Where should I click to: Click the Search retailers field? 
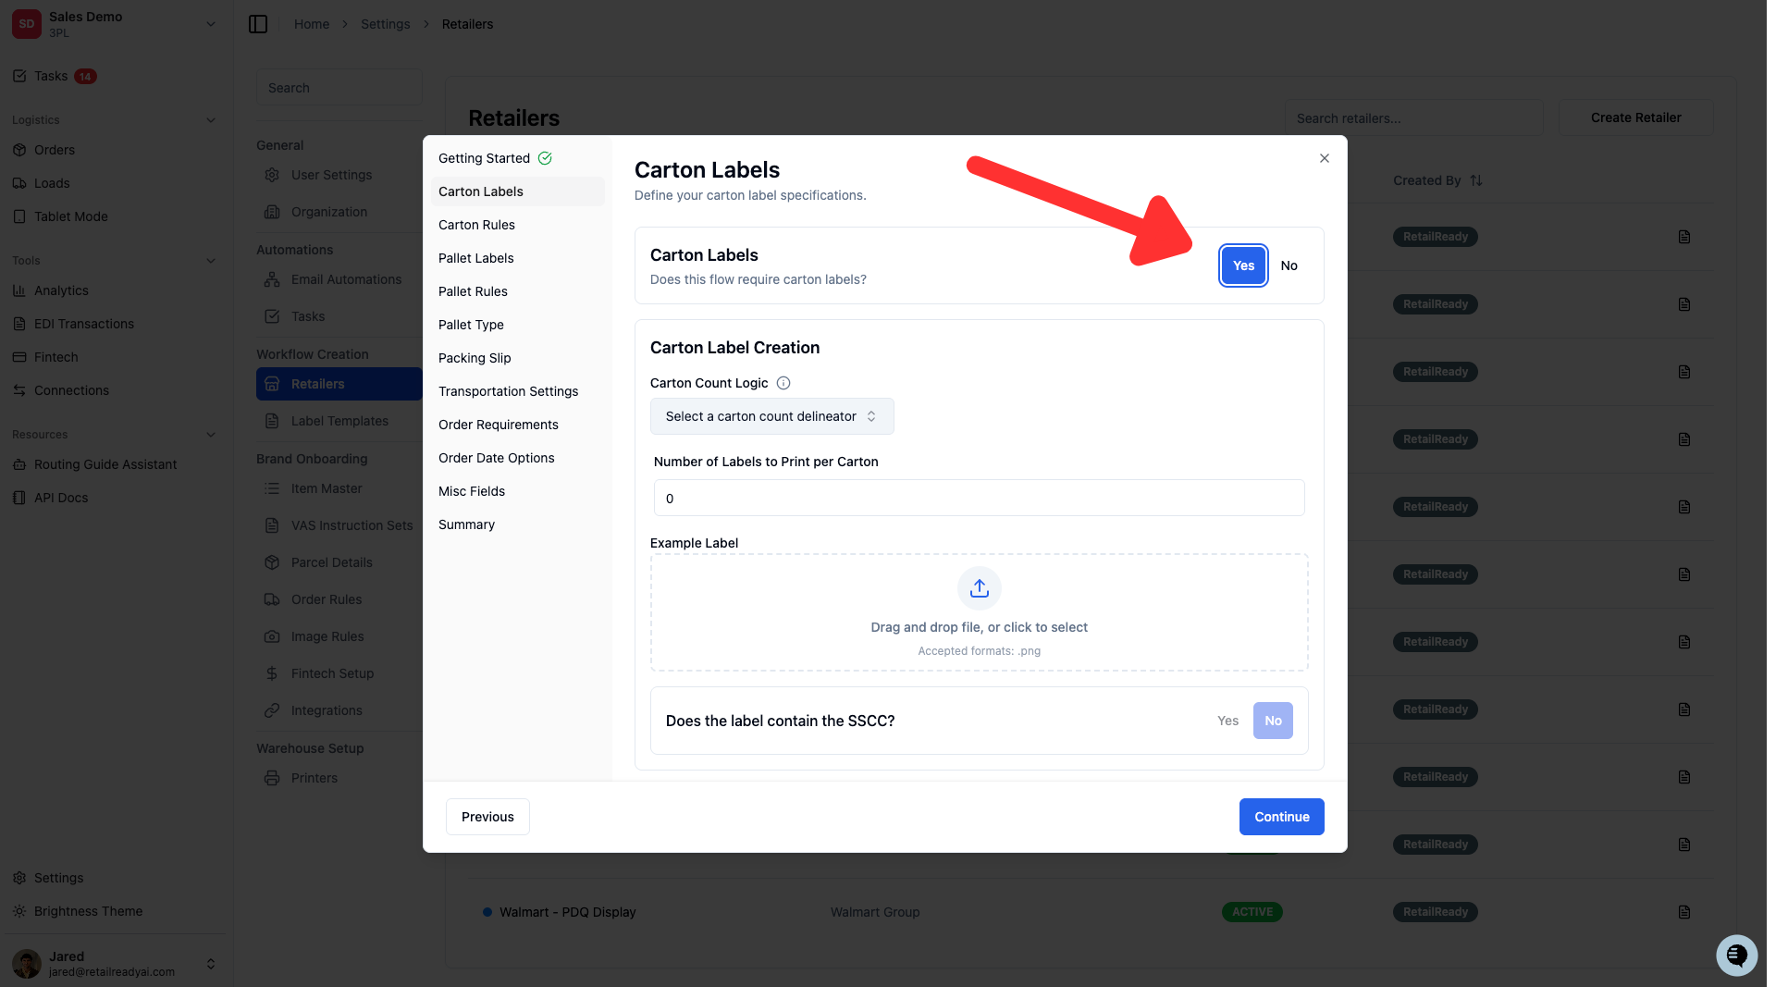(x=1412, y=118)
